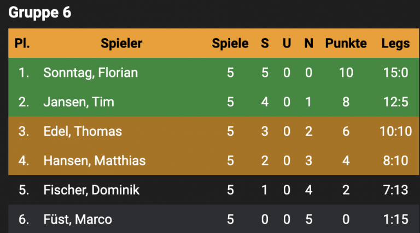Viewport: 420px width, 233px height.
Task: Click the S wins column header
Action: click(265, 44)
